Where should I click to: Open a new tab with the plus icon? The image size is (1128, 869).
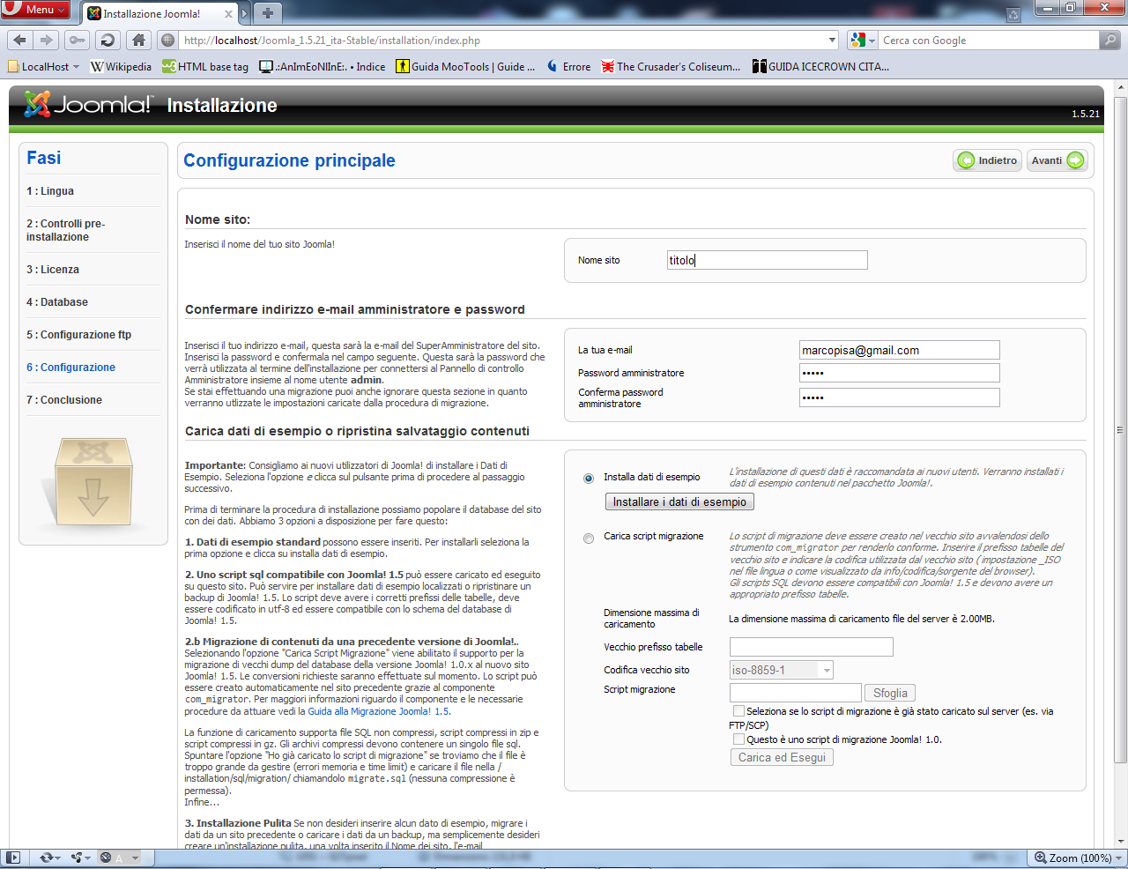click(x=268, y=13)
